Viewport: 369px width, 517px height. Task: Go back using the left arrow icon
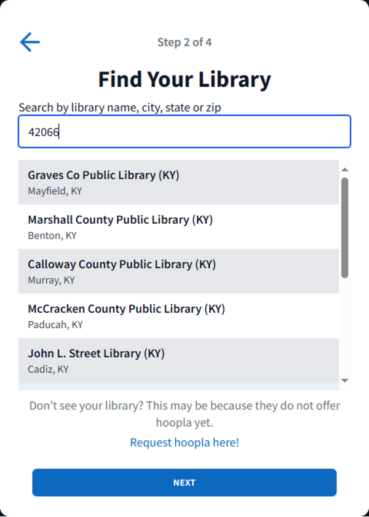pos(30,42)
